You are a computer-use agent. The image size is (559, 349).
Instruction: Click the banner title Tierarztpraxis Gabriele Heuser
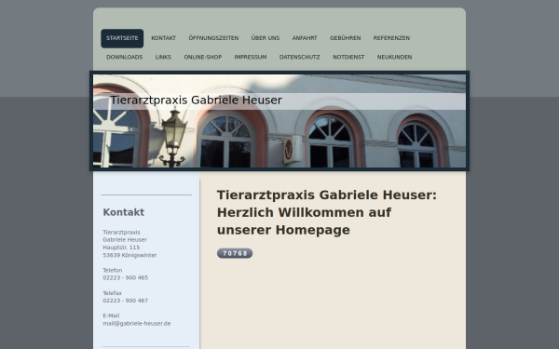point(196,101)
